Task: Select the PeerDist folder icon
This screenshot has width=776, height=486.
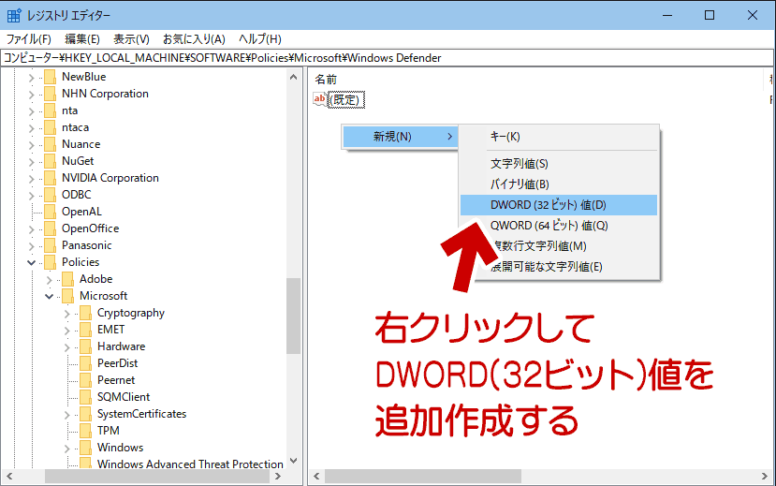Action: tap(85, 363)
